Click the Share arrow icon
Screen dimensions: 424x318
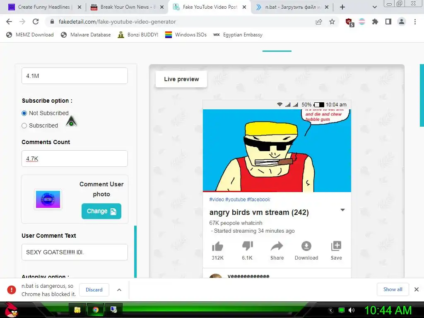tap(277, 246)
